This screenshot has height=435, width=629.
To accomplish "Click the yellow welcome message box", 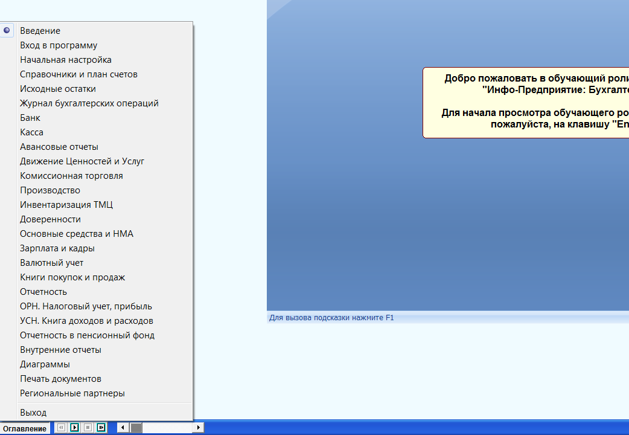I will tap(526, 103).
